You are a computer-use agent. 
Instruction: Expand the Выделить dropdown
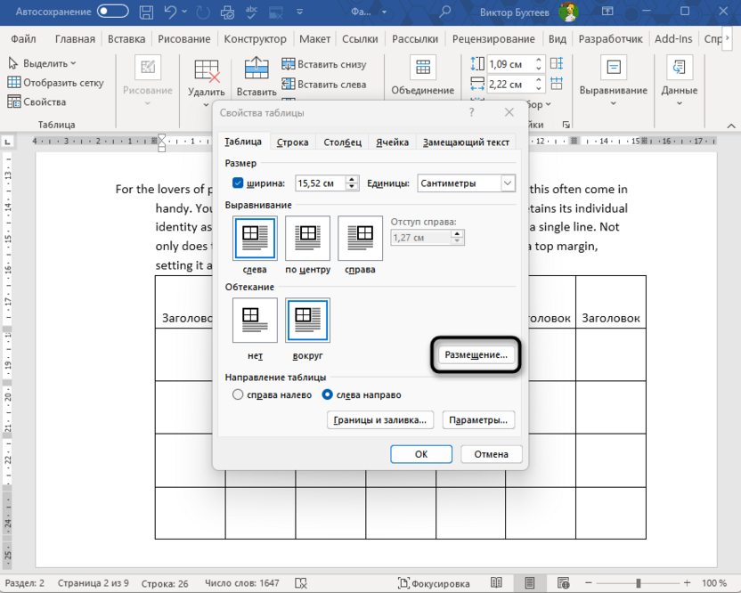pos(73,63)
